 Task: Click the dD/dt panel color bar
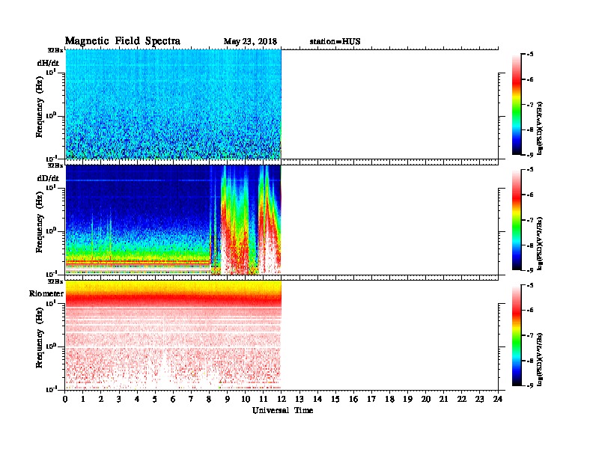coord(517,220)
